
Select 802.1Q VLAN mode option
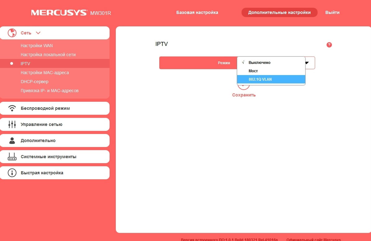(x=260, y=79)
